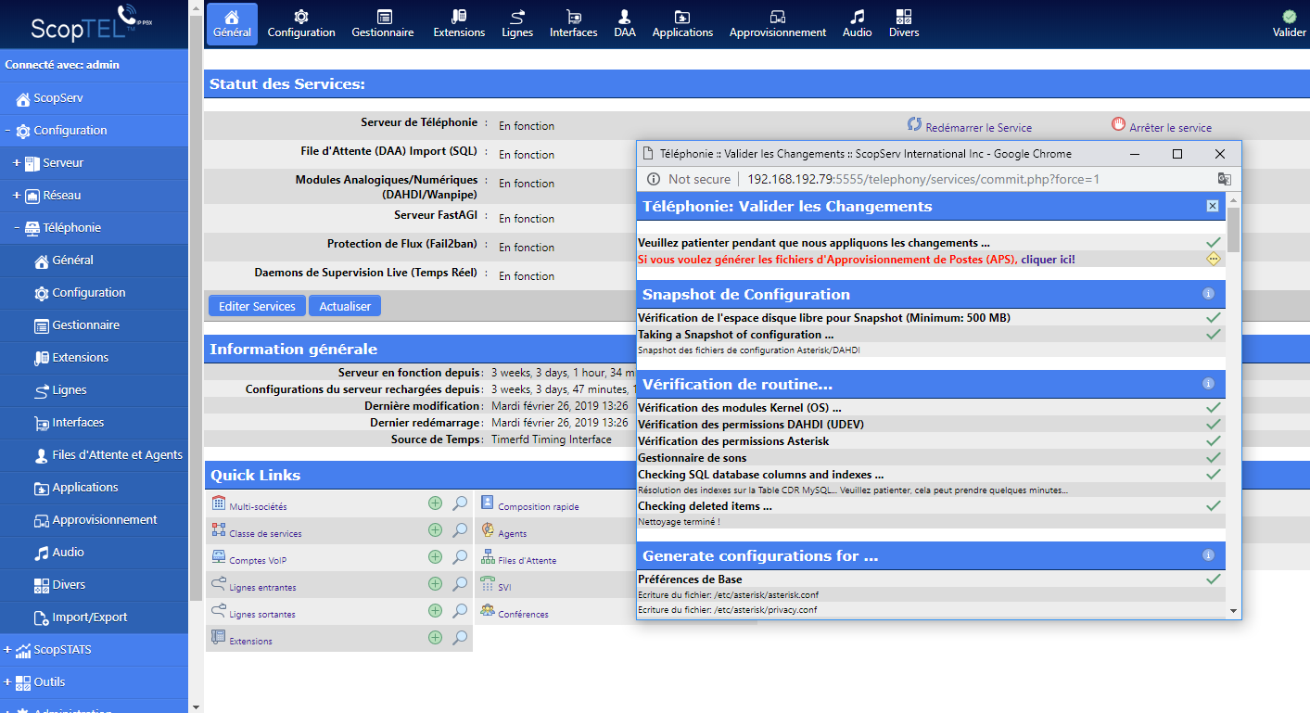Click the Redémarrer le Service refresh icon
This screenshot has width=1310, height=713.
tap(914, 125)
